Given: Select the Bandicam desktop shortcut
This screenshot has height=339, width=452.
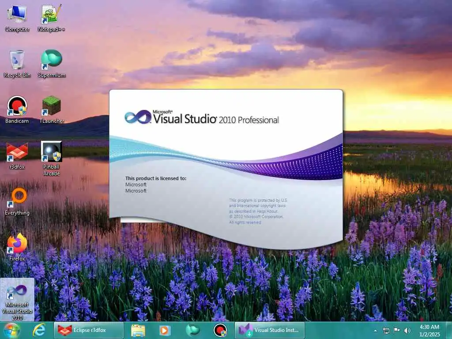Looking at the screenshot, I should coord(17,110).
